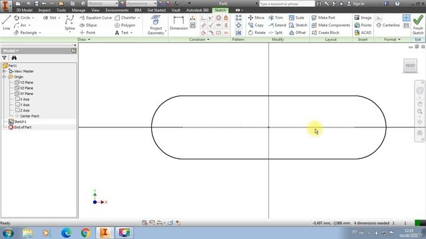Viewport: 426px width, 239px height.
Task: Select the Spline tool
Action: click(x=69, y=23)
